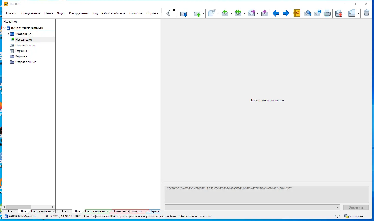Image resolution: width=374 pixels, height=221 pixels.
Task: Click the folder pane horizontal scrollbar thumb
Action: point(19,207)
